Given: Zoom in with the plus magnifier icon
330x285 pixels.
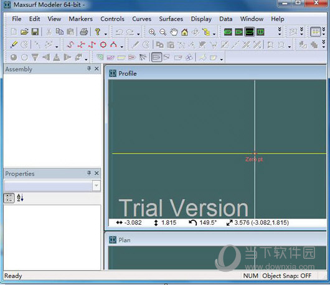Looking at the screenshot, I should point(152,32).
